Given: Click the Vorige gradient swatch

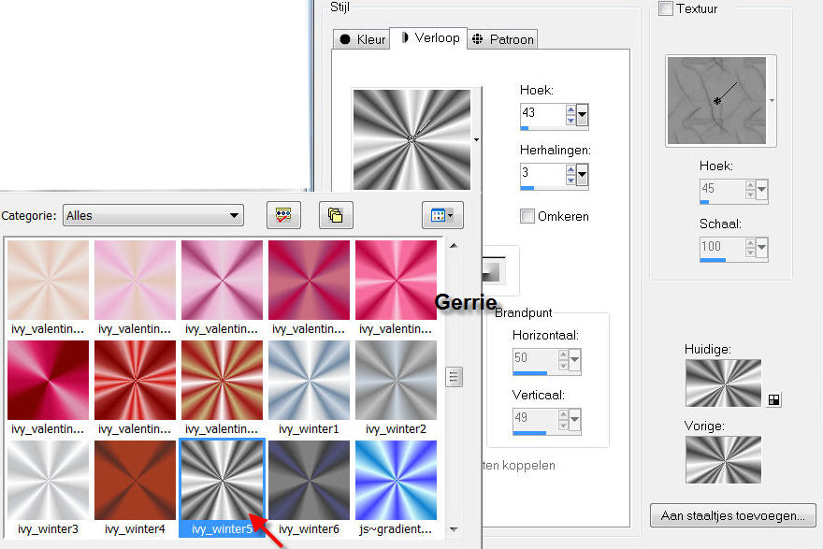Looking at the screenshot, I should pyautogui.click(x=723, y=459).
